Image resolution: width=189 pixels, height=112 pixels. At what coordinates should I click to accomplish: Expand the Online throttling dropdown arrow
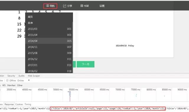29,80
